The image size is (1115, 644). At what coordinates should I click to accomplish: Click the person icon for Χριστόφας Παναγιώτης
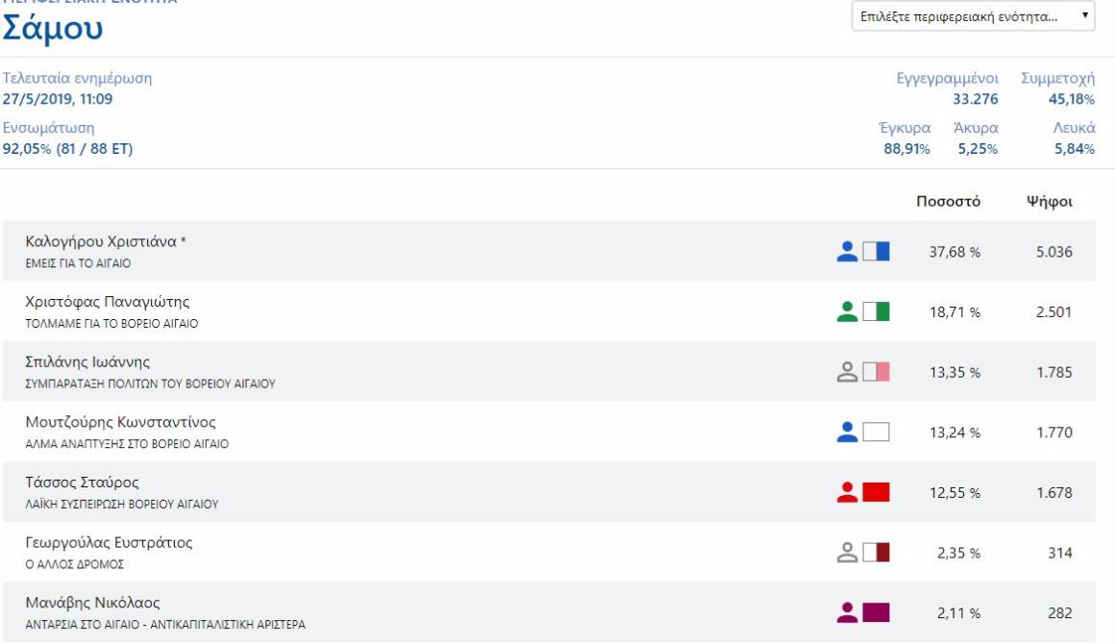click(x=847, y=312)
